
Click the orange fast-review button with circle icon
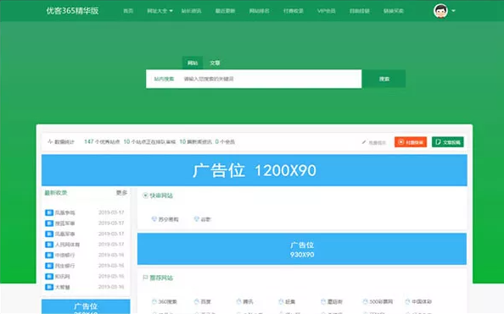(411, 142)
